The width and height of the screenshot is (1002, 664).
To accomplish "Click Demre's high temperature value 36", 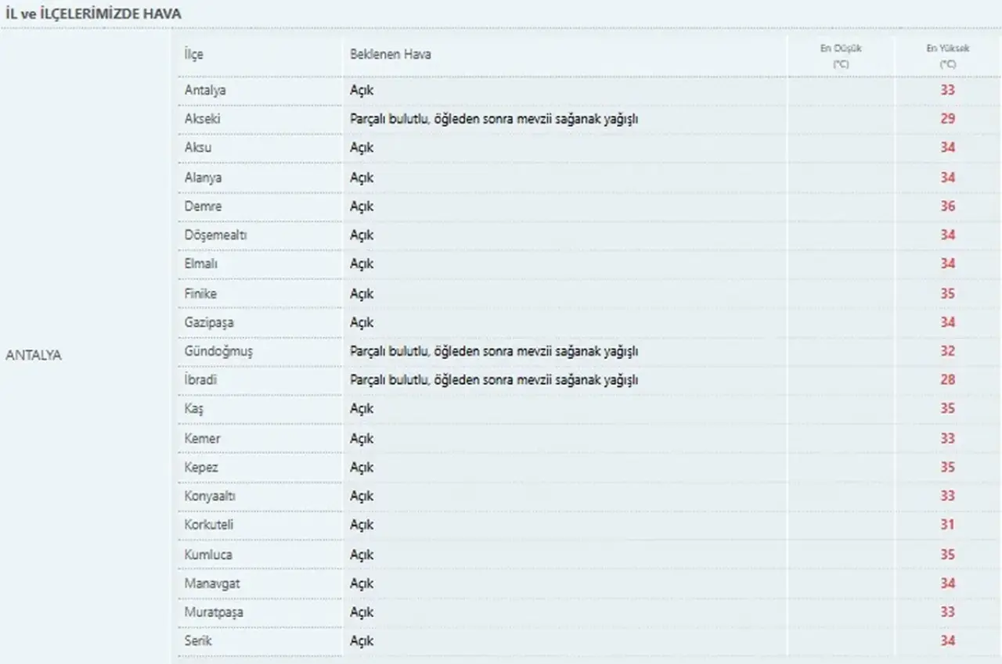I will [x=948, y=206].
